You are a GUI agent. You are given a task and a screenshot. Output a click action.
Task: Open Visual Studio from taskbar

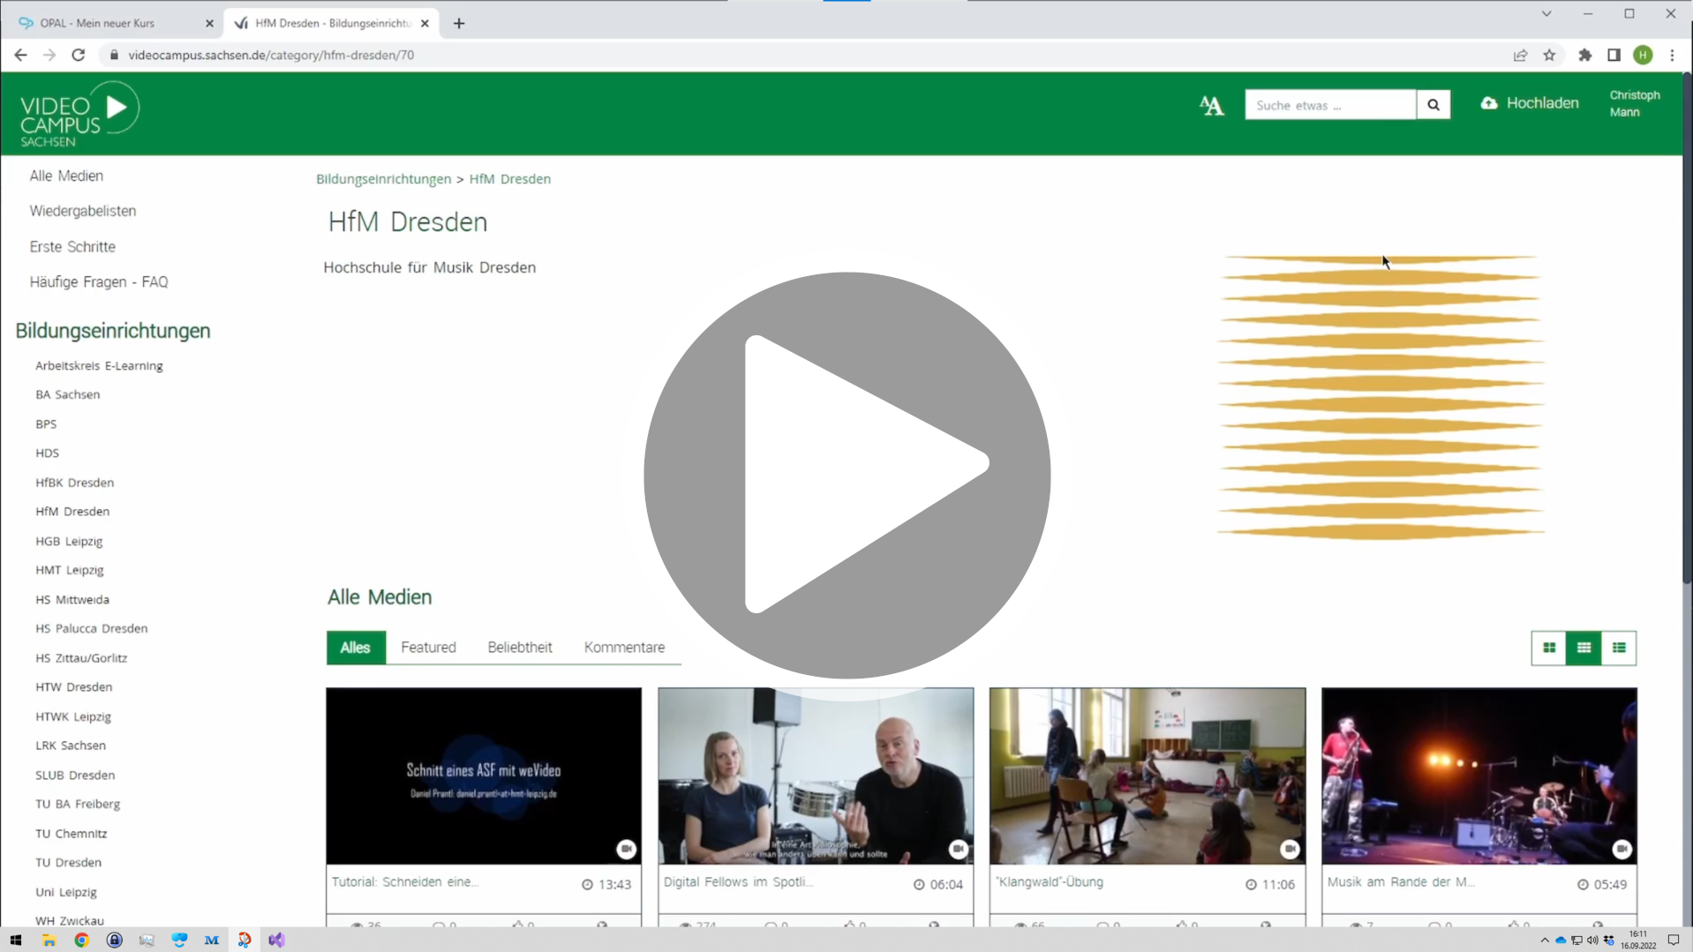[276, 941]
